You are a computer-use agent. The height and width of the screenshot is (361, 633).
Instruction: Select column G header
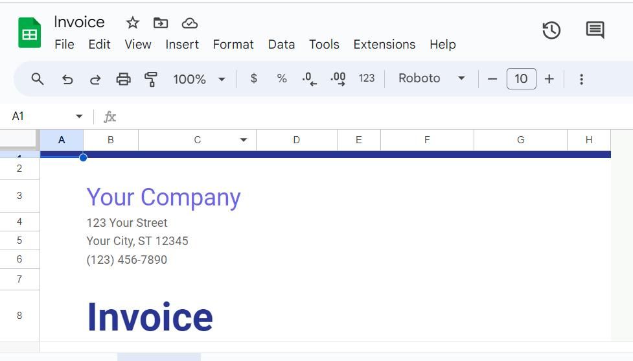pyautogui.click(x=520, y=140)
